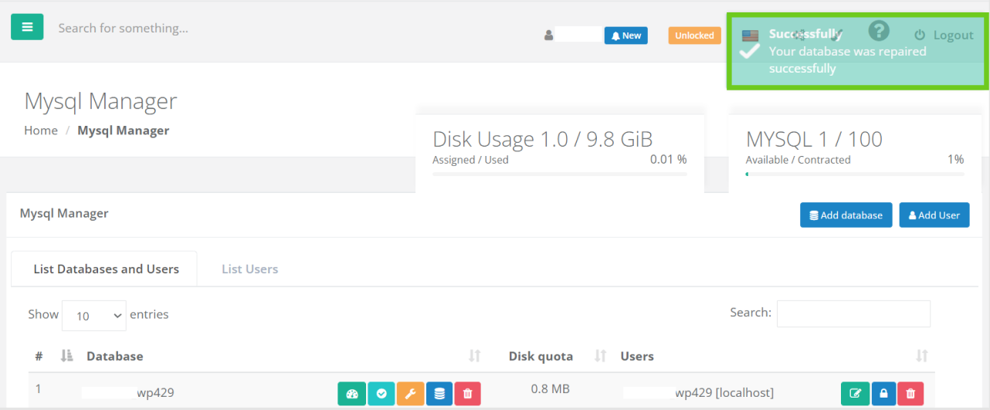Viewport: 990px width, 410px height.
Task: Click the orange wrench repair icon
Action: [410, 394]
